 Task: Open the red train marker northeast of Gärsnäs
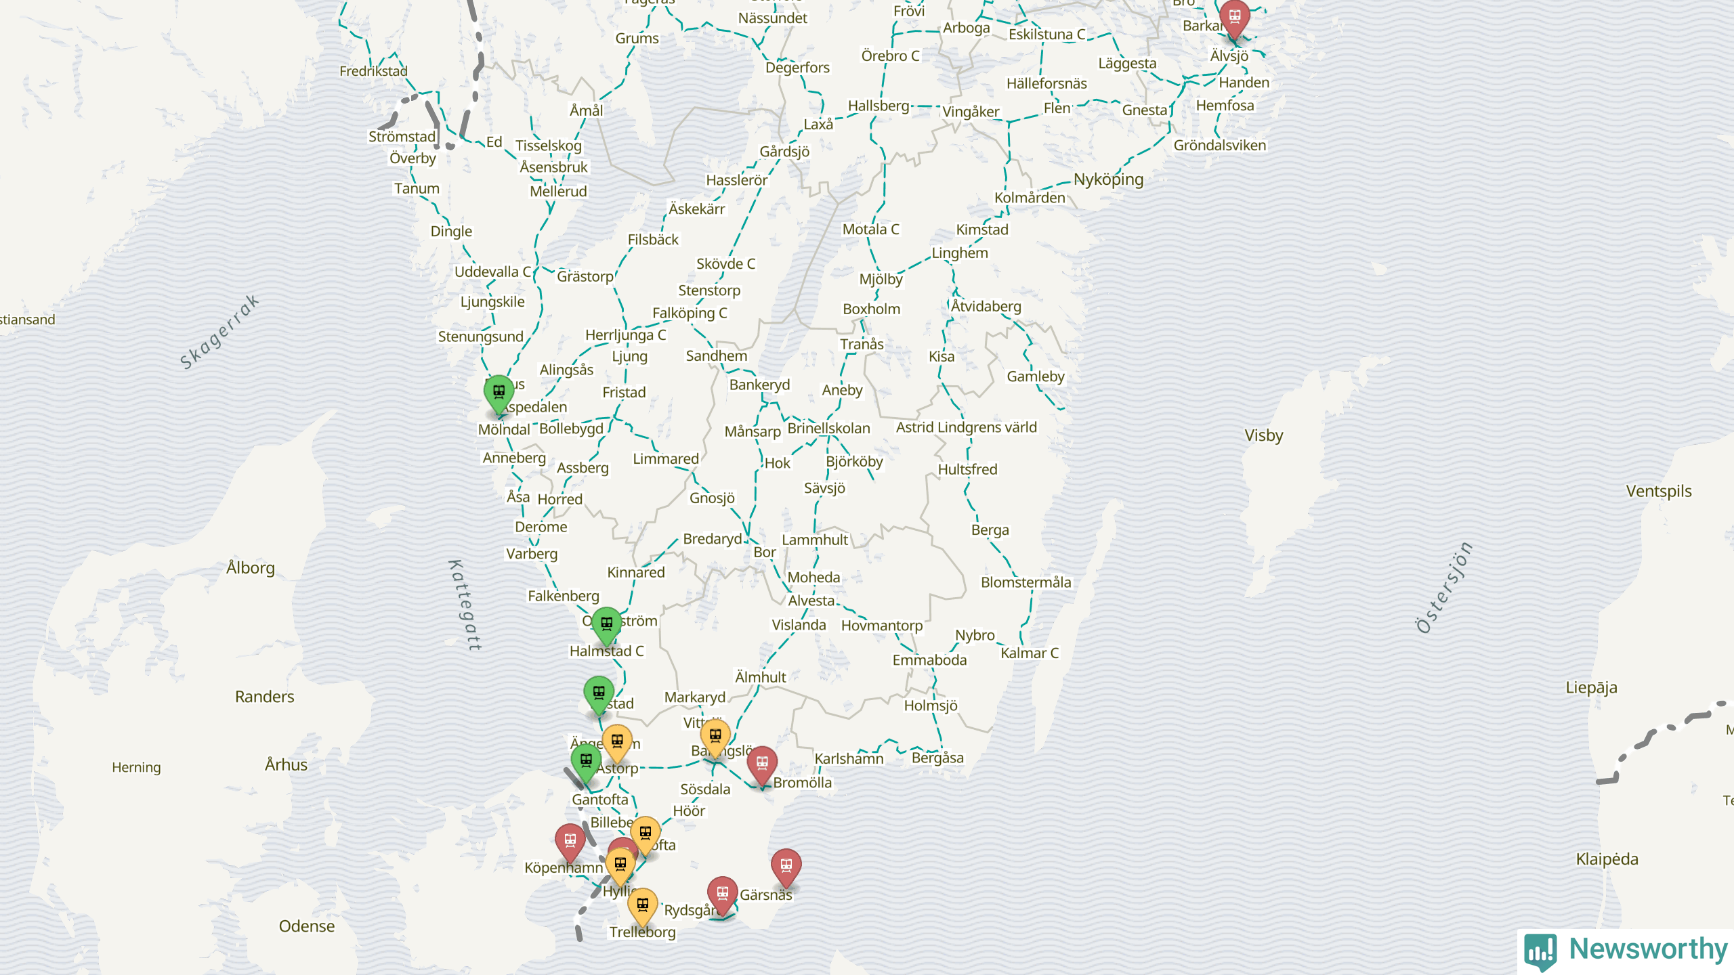[786, 865]
